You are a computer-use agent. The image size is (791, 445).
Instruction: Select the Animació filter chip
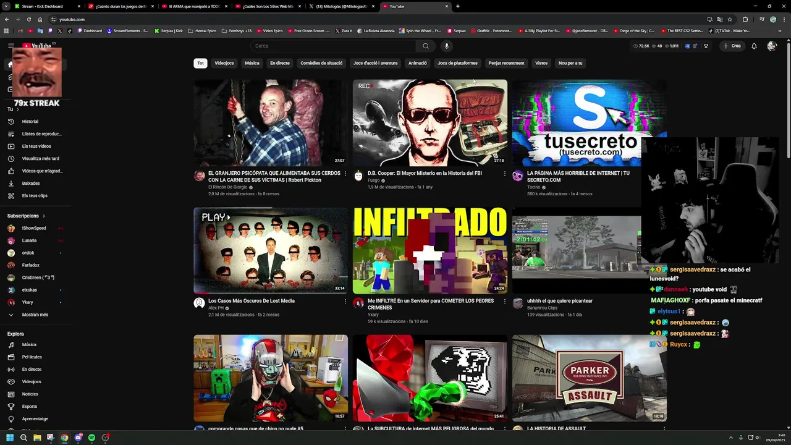[x=418, y=63]
